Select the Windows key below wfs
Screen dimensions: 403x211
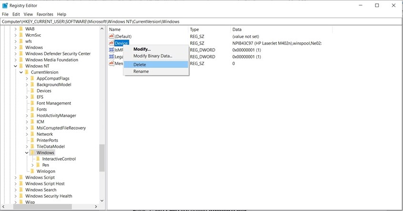pos(34,48)
